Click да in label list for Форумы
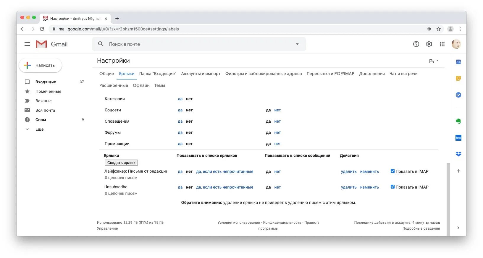Viewport: 483px width, 258px height. point(180,133)
